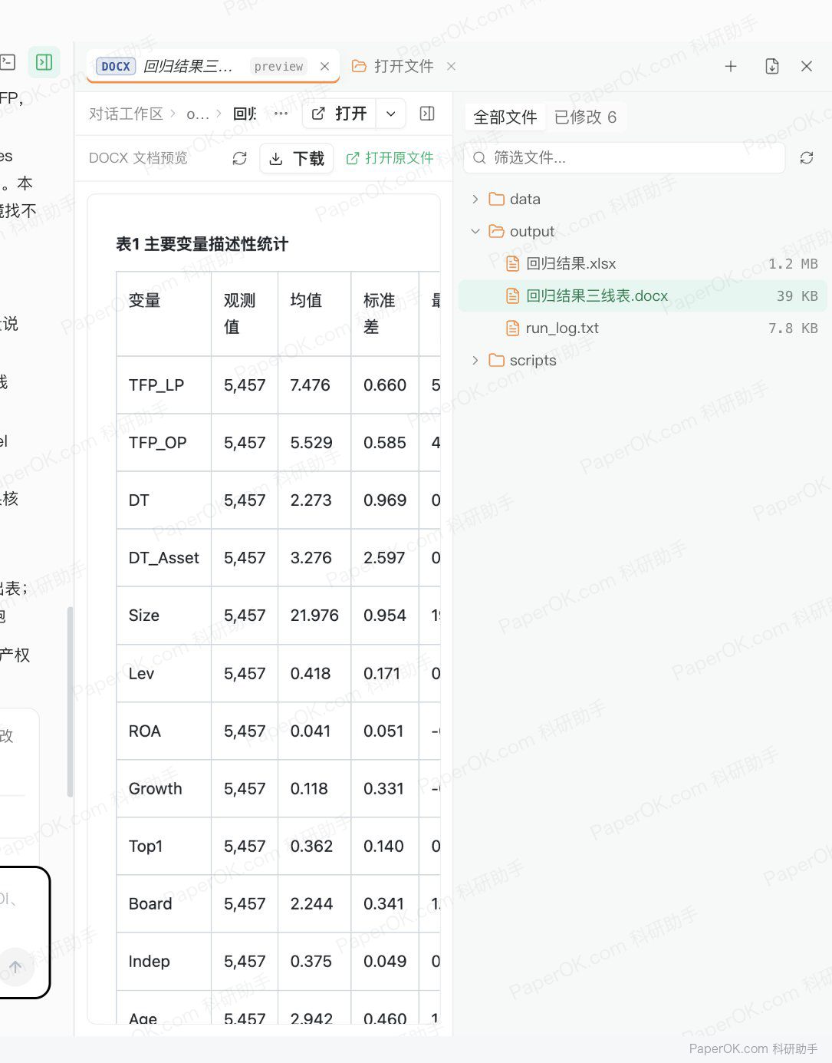Click the 变量 column header
832x1063 pixels.
point(163,313)
